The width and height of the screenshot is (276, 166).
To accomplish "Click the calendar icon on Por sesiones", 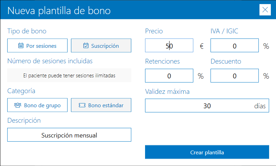I will (21, 46).
